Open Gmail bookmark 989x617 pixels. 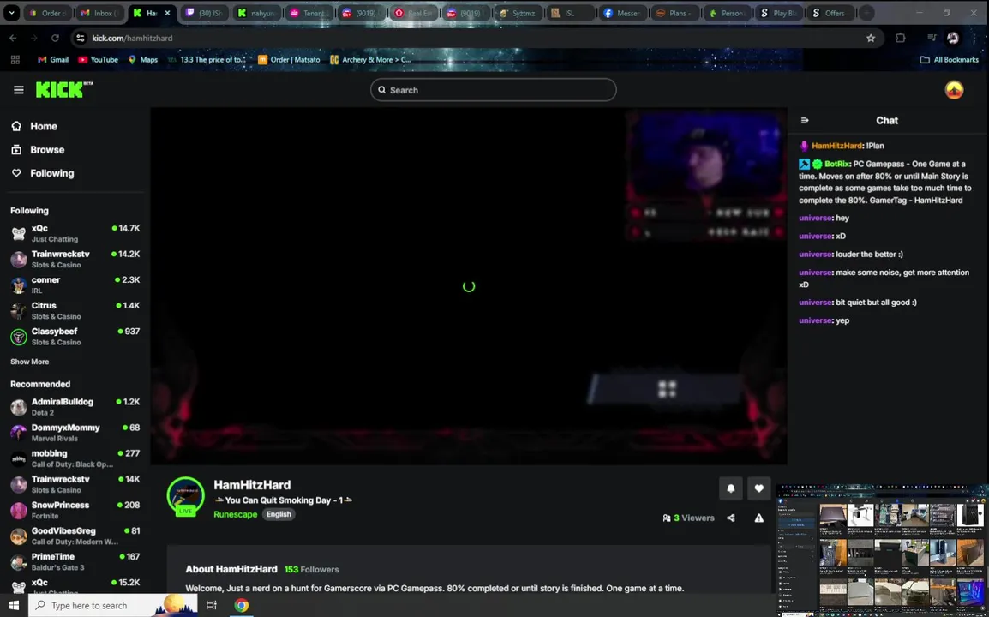(53, 59)
